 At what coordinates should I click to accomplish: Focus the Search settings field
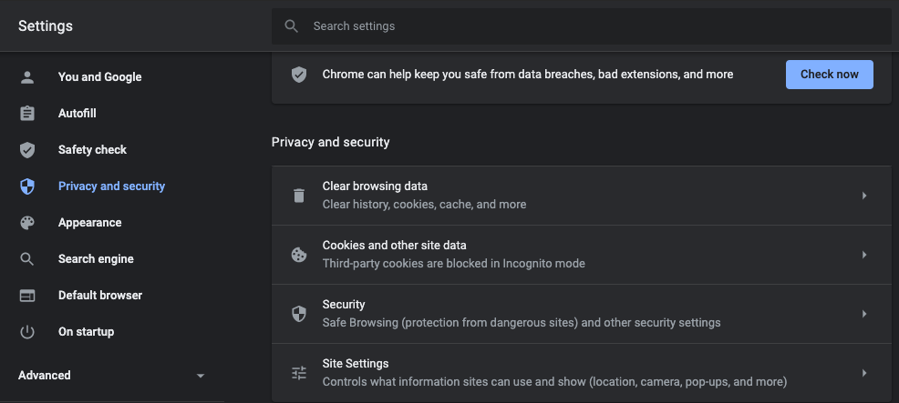point(584,26)
